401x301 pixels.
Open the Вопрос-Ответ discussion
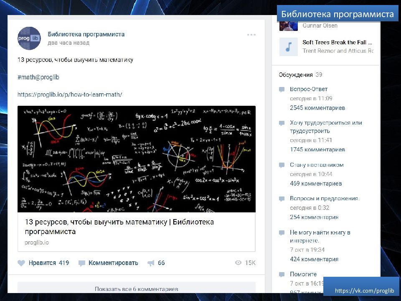tap(309, 89)
